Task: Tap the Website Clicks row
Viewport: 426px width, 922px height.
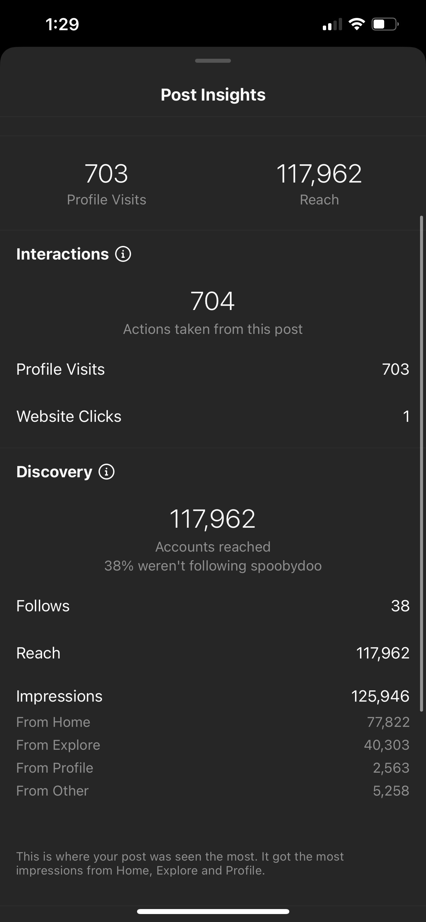Action: [x=213, y=416]
